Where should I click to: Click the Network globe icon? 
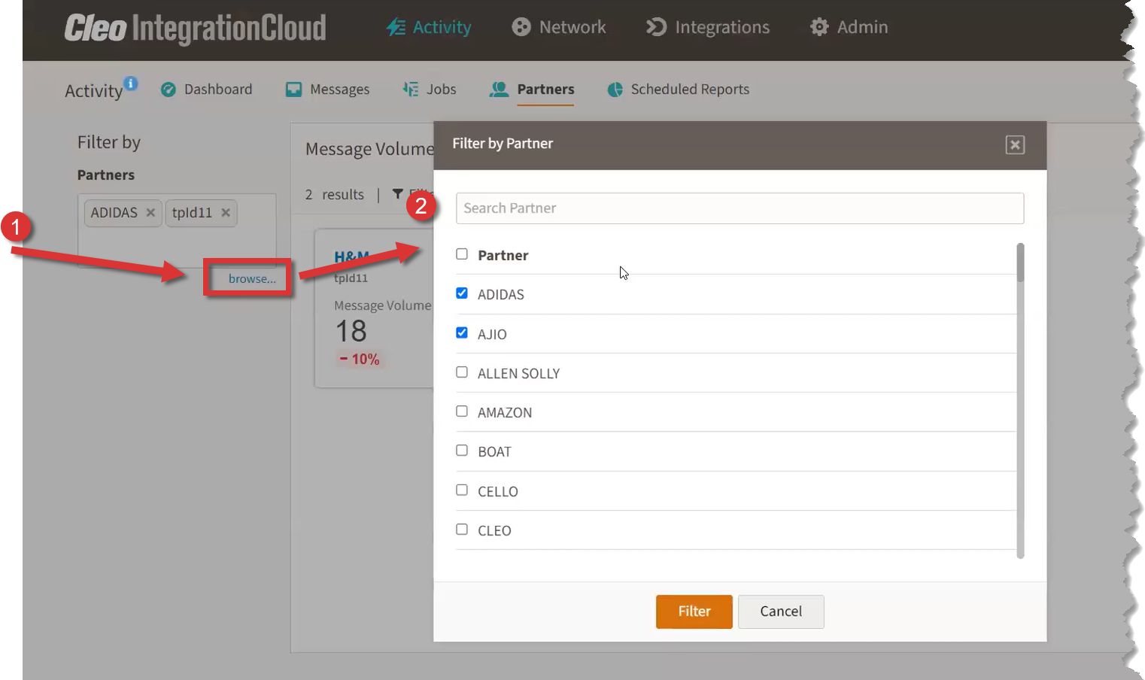tap(521, 27)
